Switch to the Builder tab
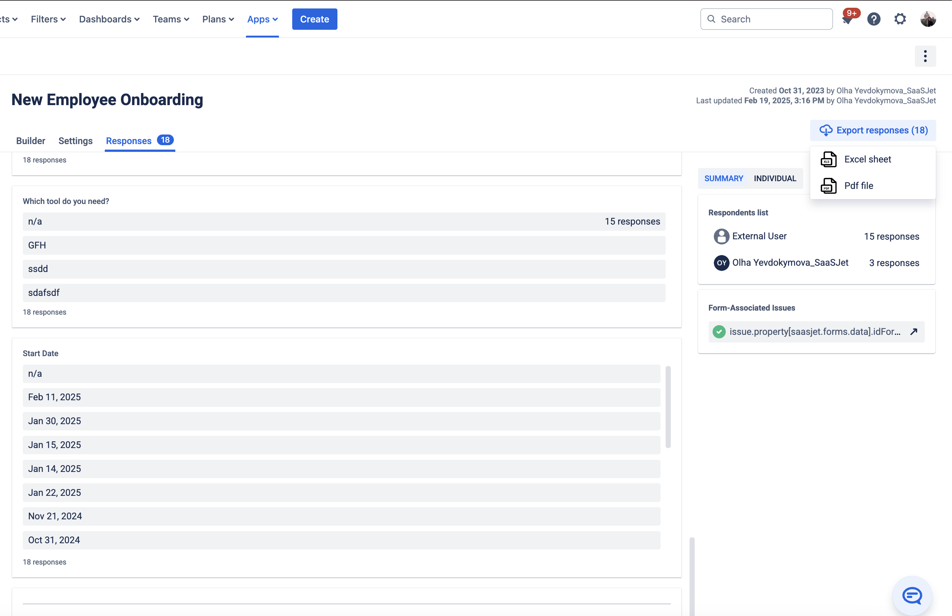The image size is (952, 616). (31, 140)
